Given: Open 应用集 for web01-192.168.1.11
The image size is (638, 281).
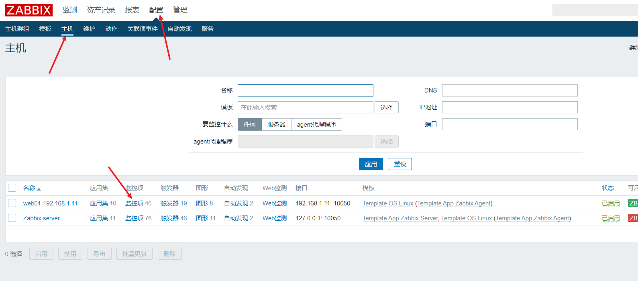Looking at the screenshot, I should (x=99, y=203).
